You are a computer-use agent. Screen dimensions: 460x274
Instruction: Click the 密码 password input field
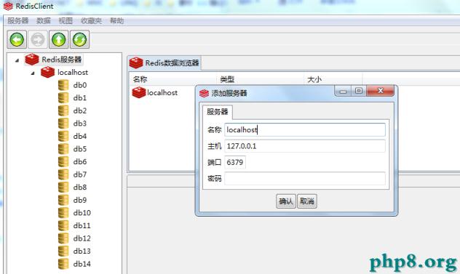(305, 179)
